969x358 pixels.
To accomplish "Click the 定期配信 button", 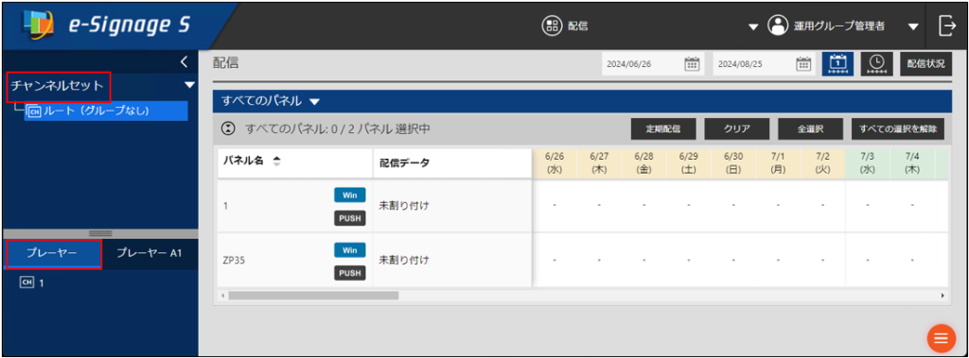I will [663, 129].
